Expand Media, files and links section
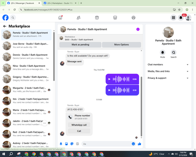The image size is (196, 157). [168, 71]
